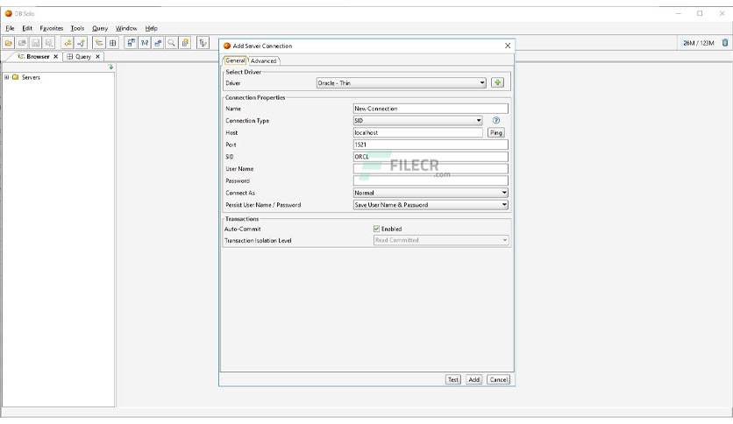
Task: Open the query grid toolbar icon
Action: click(112, 43)
